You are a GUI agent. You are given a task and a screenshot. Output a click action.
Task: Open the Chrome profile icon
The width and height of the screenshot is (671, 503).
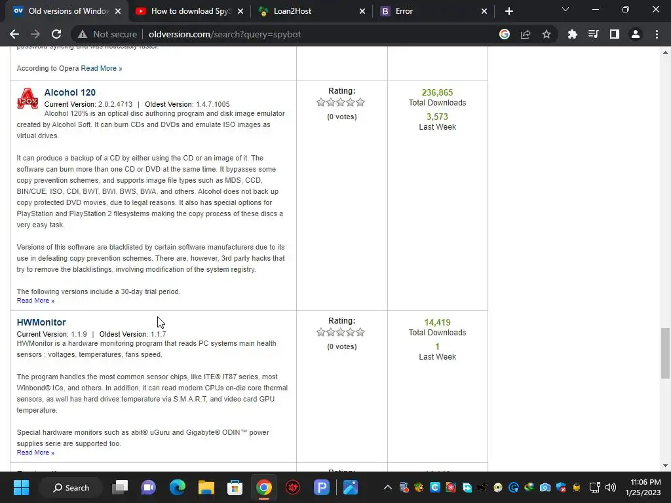coord(636,34)
